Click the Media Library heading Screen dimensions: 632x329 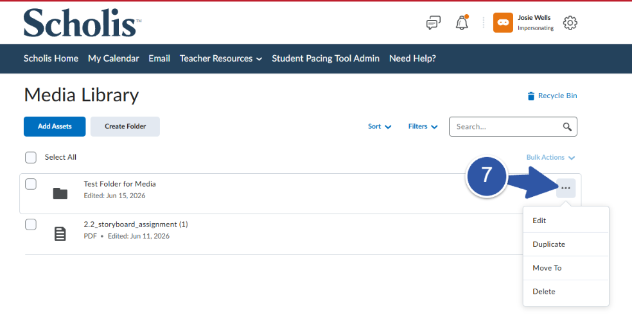(x=82, y=96)
